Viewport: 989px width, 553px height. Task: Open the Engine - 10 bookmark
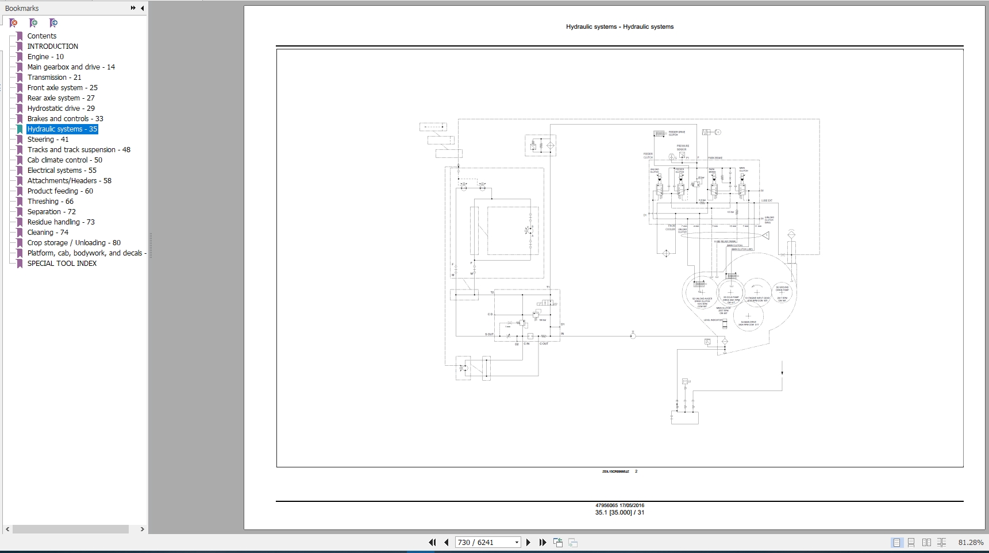45,56
